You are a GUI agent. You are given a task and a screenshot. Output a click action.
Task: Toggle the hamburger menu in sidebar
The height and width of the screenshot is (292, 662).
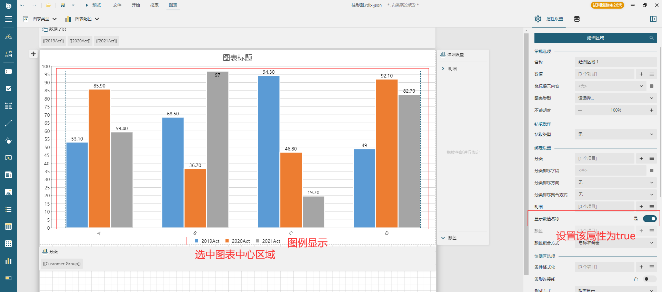tap(9, 19)
